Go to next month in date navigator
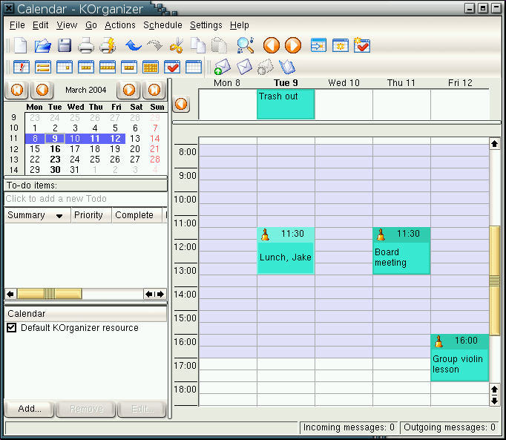The width and height of the screenshot is (506, 440). point(129,91)
